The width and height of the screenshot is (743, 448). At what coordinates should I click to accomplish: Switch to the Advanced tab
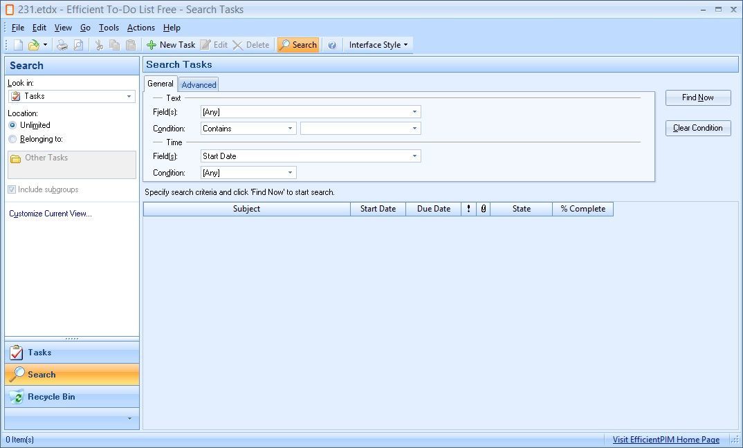click(198, 84)
